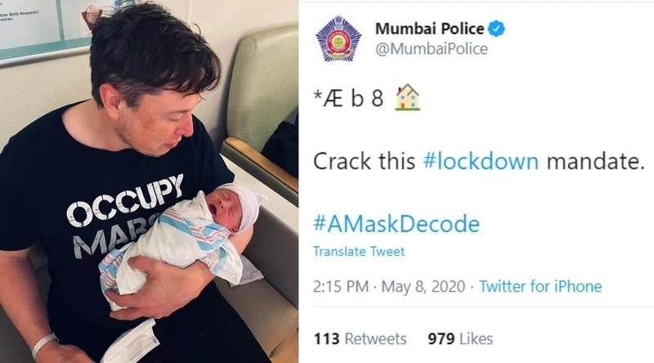View the 979 Likes list

(460, 338)
